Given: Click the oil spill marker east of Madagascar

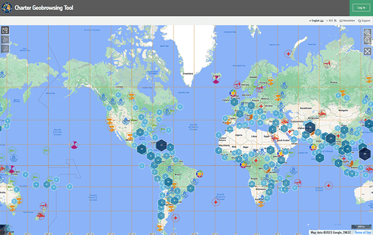Looking at the screenshot, I should (298, 183).
